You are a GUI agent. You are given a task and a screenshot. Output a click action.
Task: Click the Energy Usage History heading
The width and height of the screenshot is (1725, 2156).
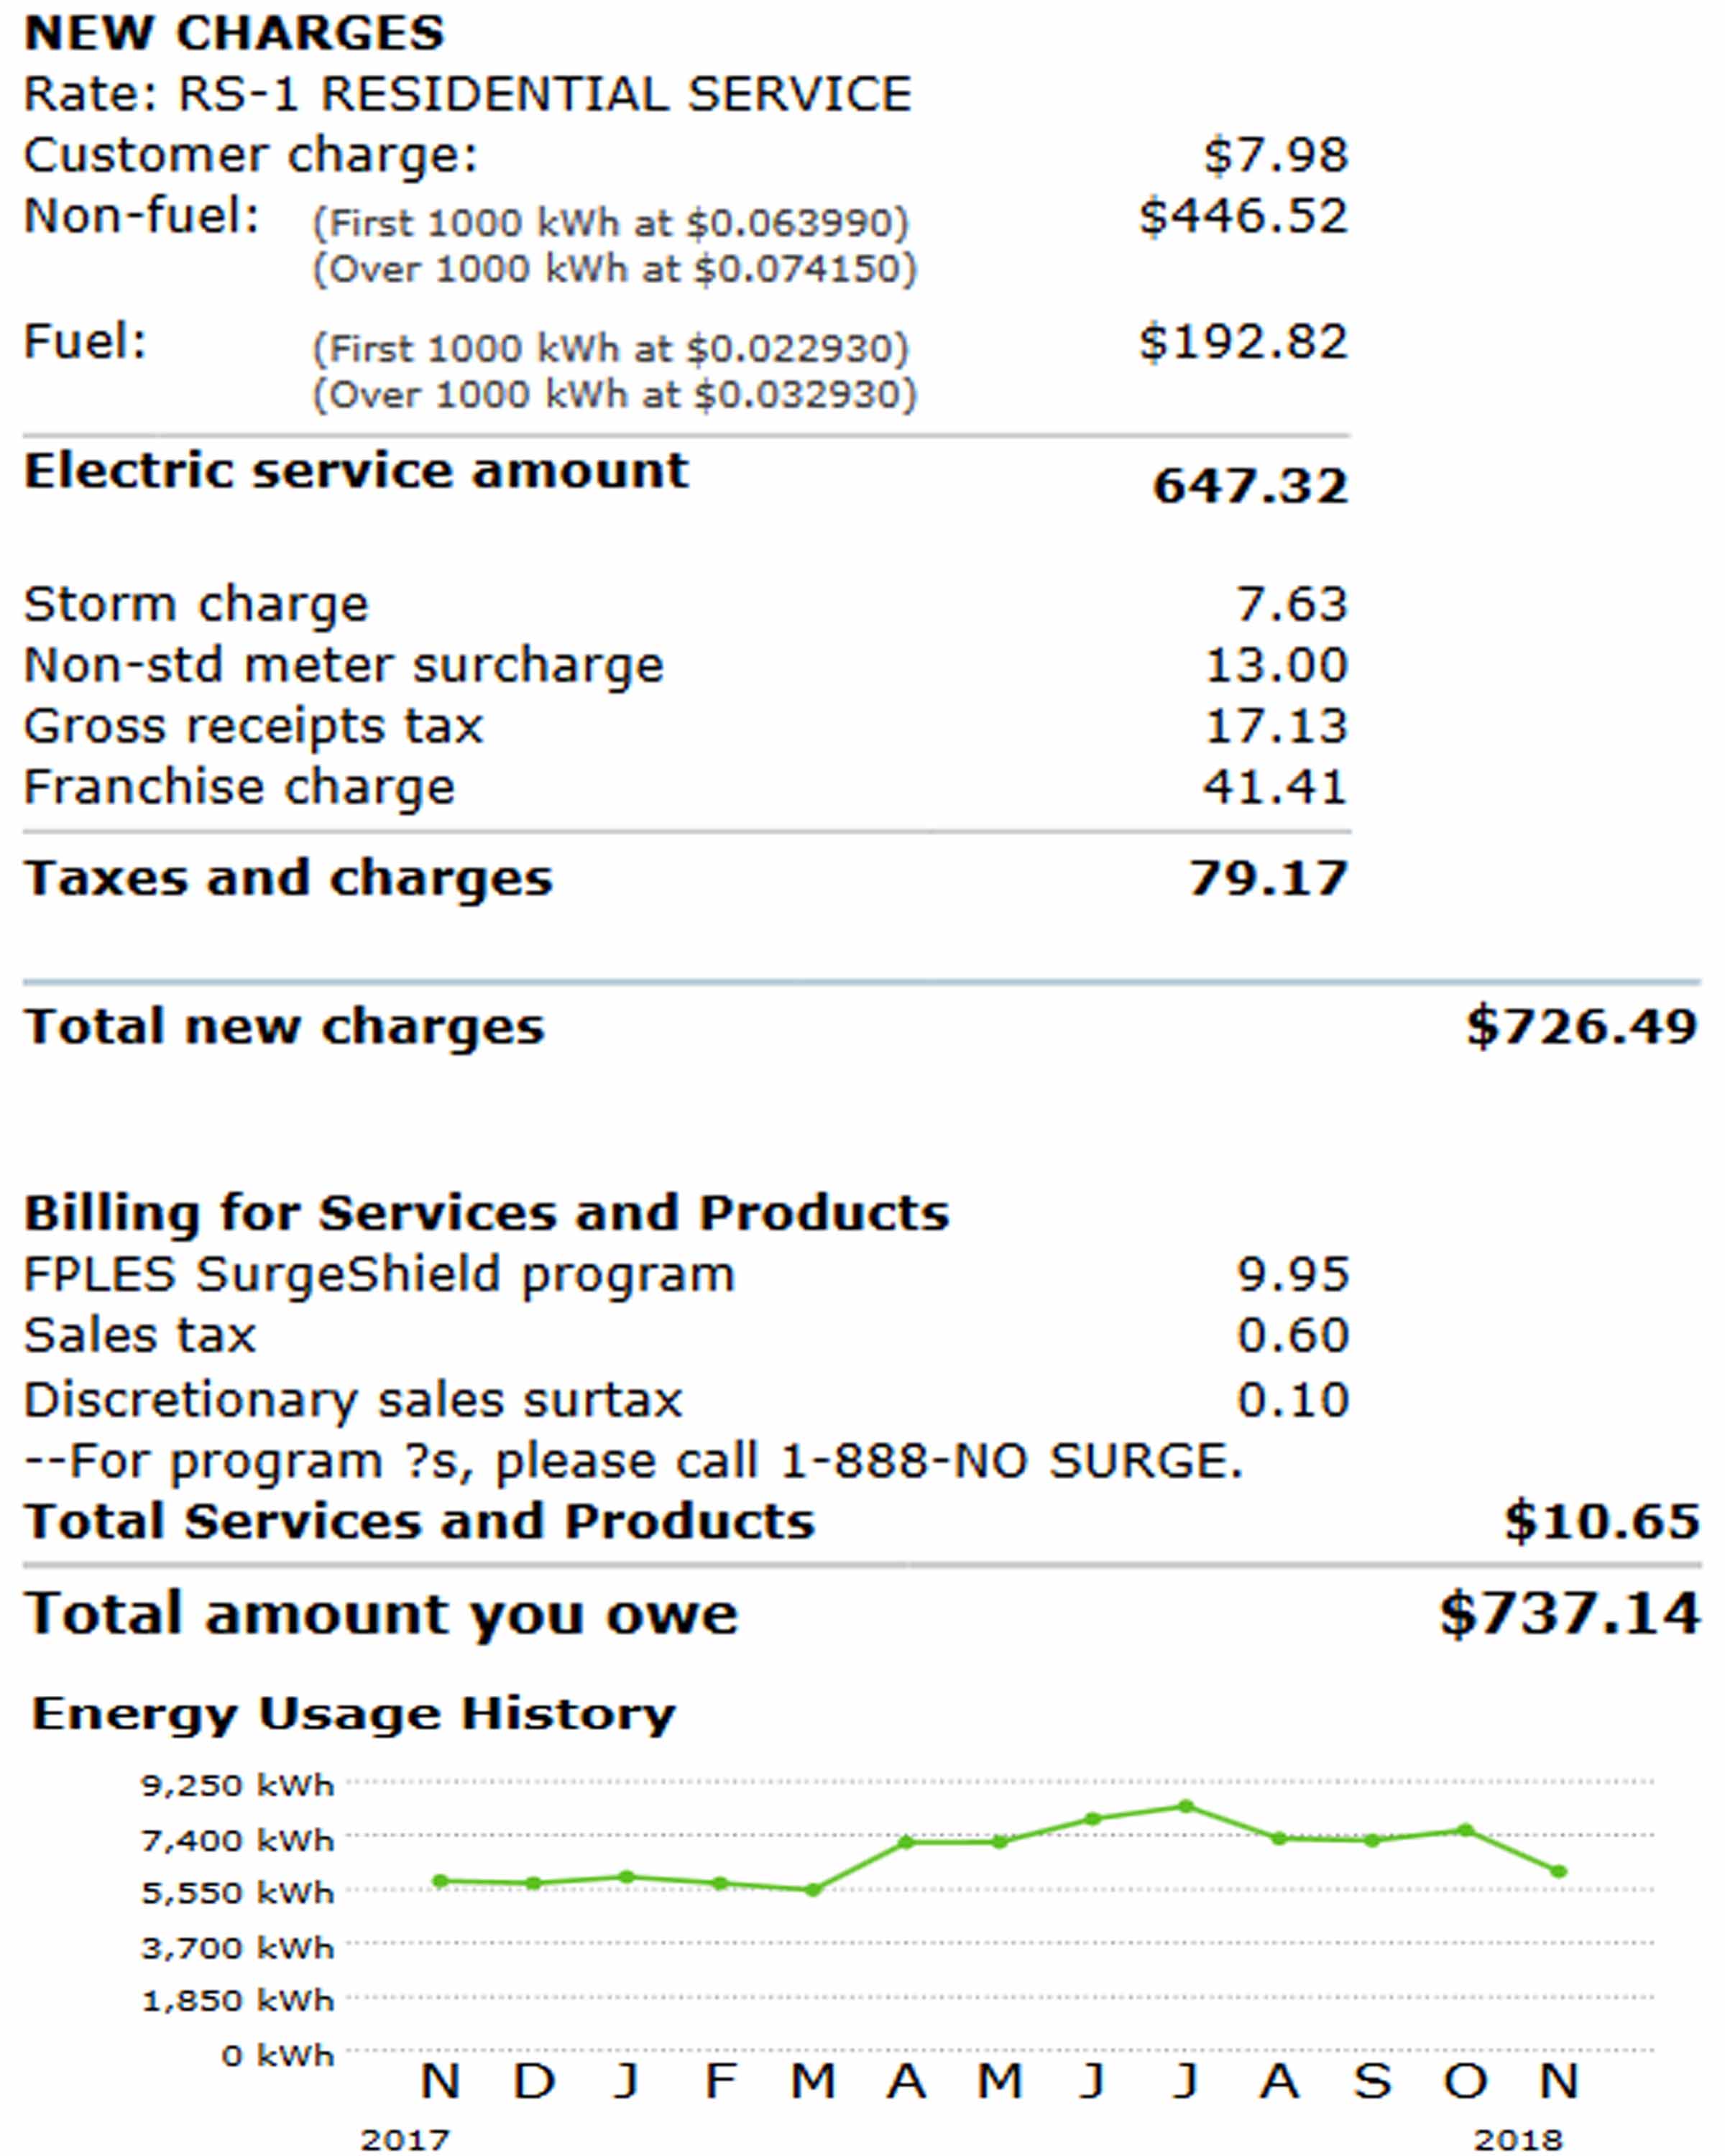(x=354, y=1714)
